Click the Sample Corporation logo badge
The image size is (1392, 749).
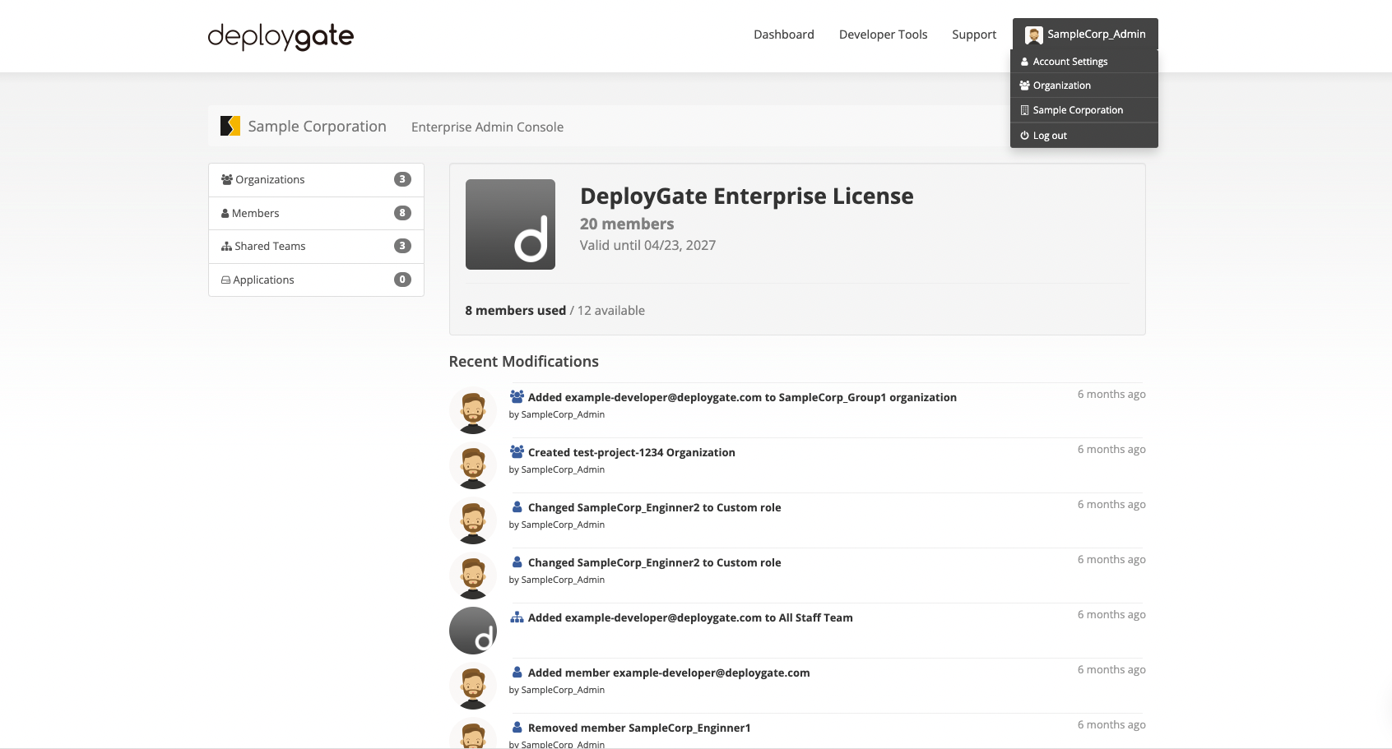[230, 125]
